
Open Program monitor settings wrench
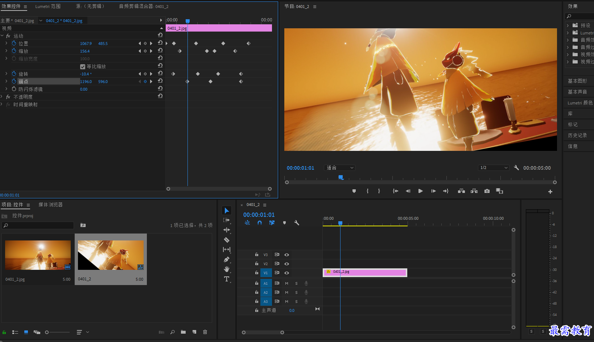pos(516,168)
